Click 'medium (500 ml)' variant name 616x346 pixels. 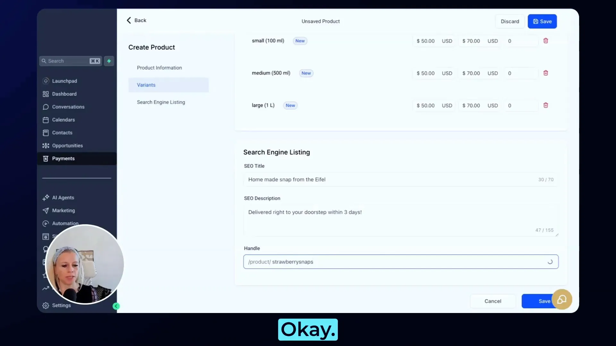pos(271,73)
